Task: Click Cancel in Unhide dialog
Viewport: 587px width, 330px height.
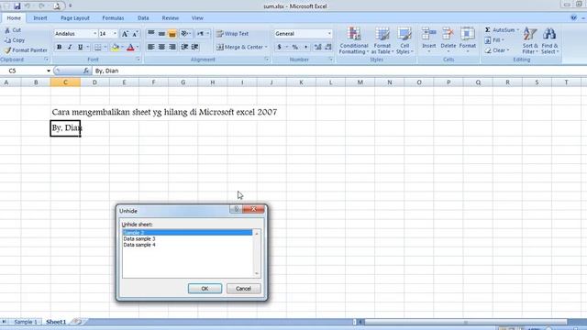Action: click(243, 289)
